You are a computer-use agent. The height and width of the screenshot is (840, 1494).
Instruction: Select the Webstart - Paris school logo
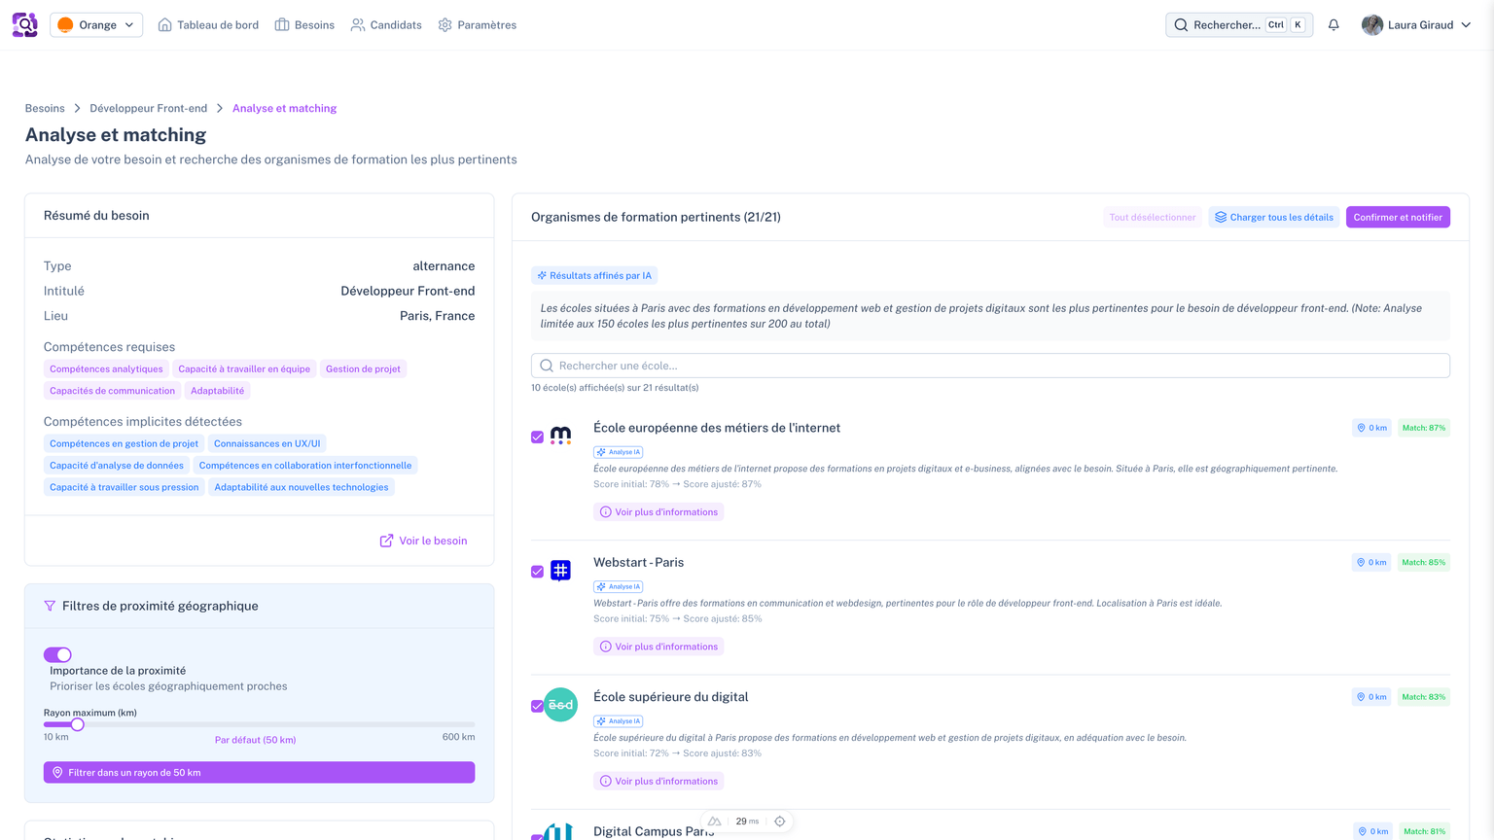(x=560, y=571)
